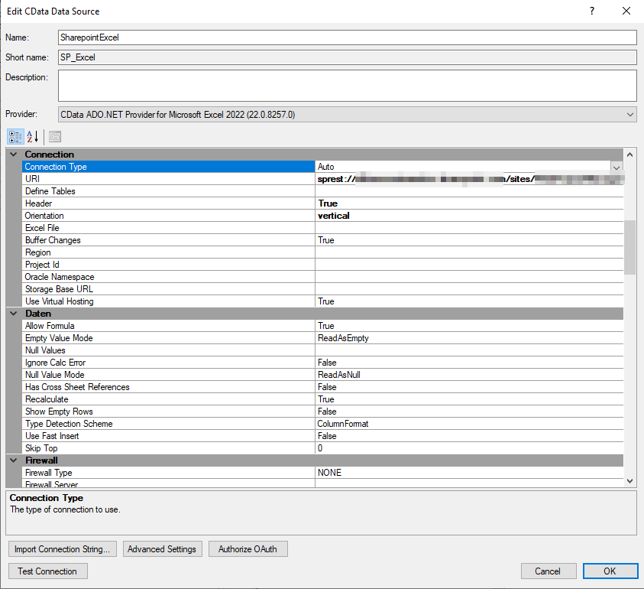Click Import Connection String button
Screen dimensions: 644x589
63,549
